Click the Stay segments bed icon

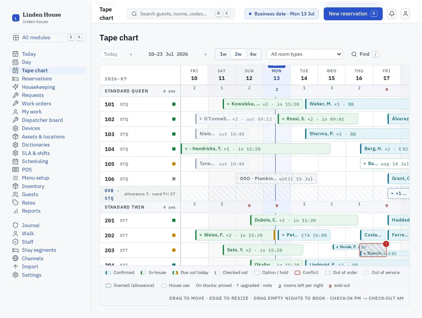click(16, 250)
